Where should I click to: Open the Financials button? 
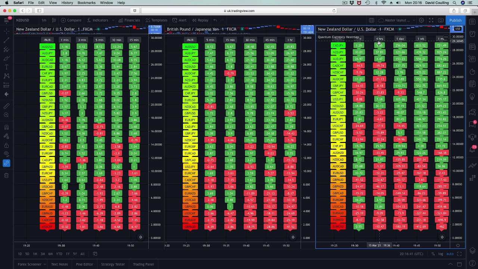click(129, 20)
